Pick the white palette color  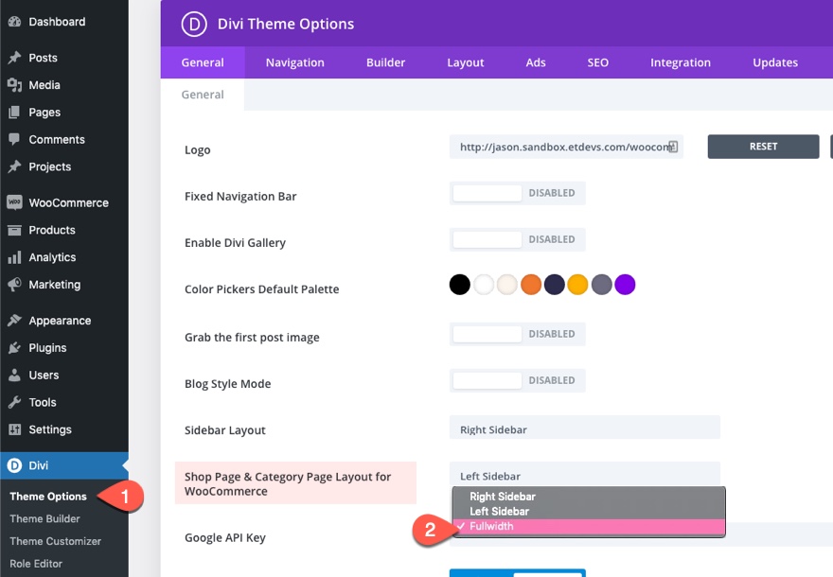tap(484, 285)
